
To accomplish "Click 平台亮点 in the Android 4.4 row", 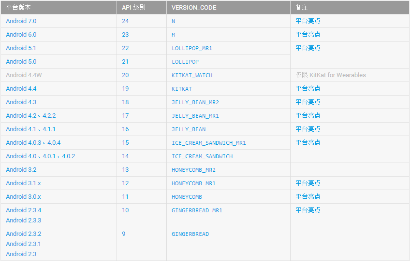I will [x=308, y=89].
